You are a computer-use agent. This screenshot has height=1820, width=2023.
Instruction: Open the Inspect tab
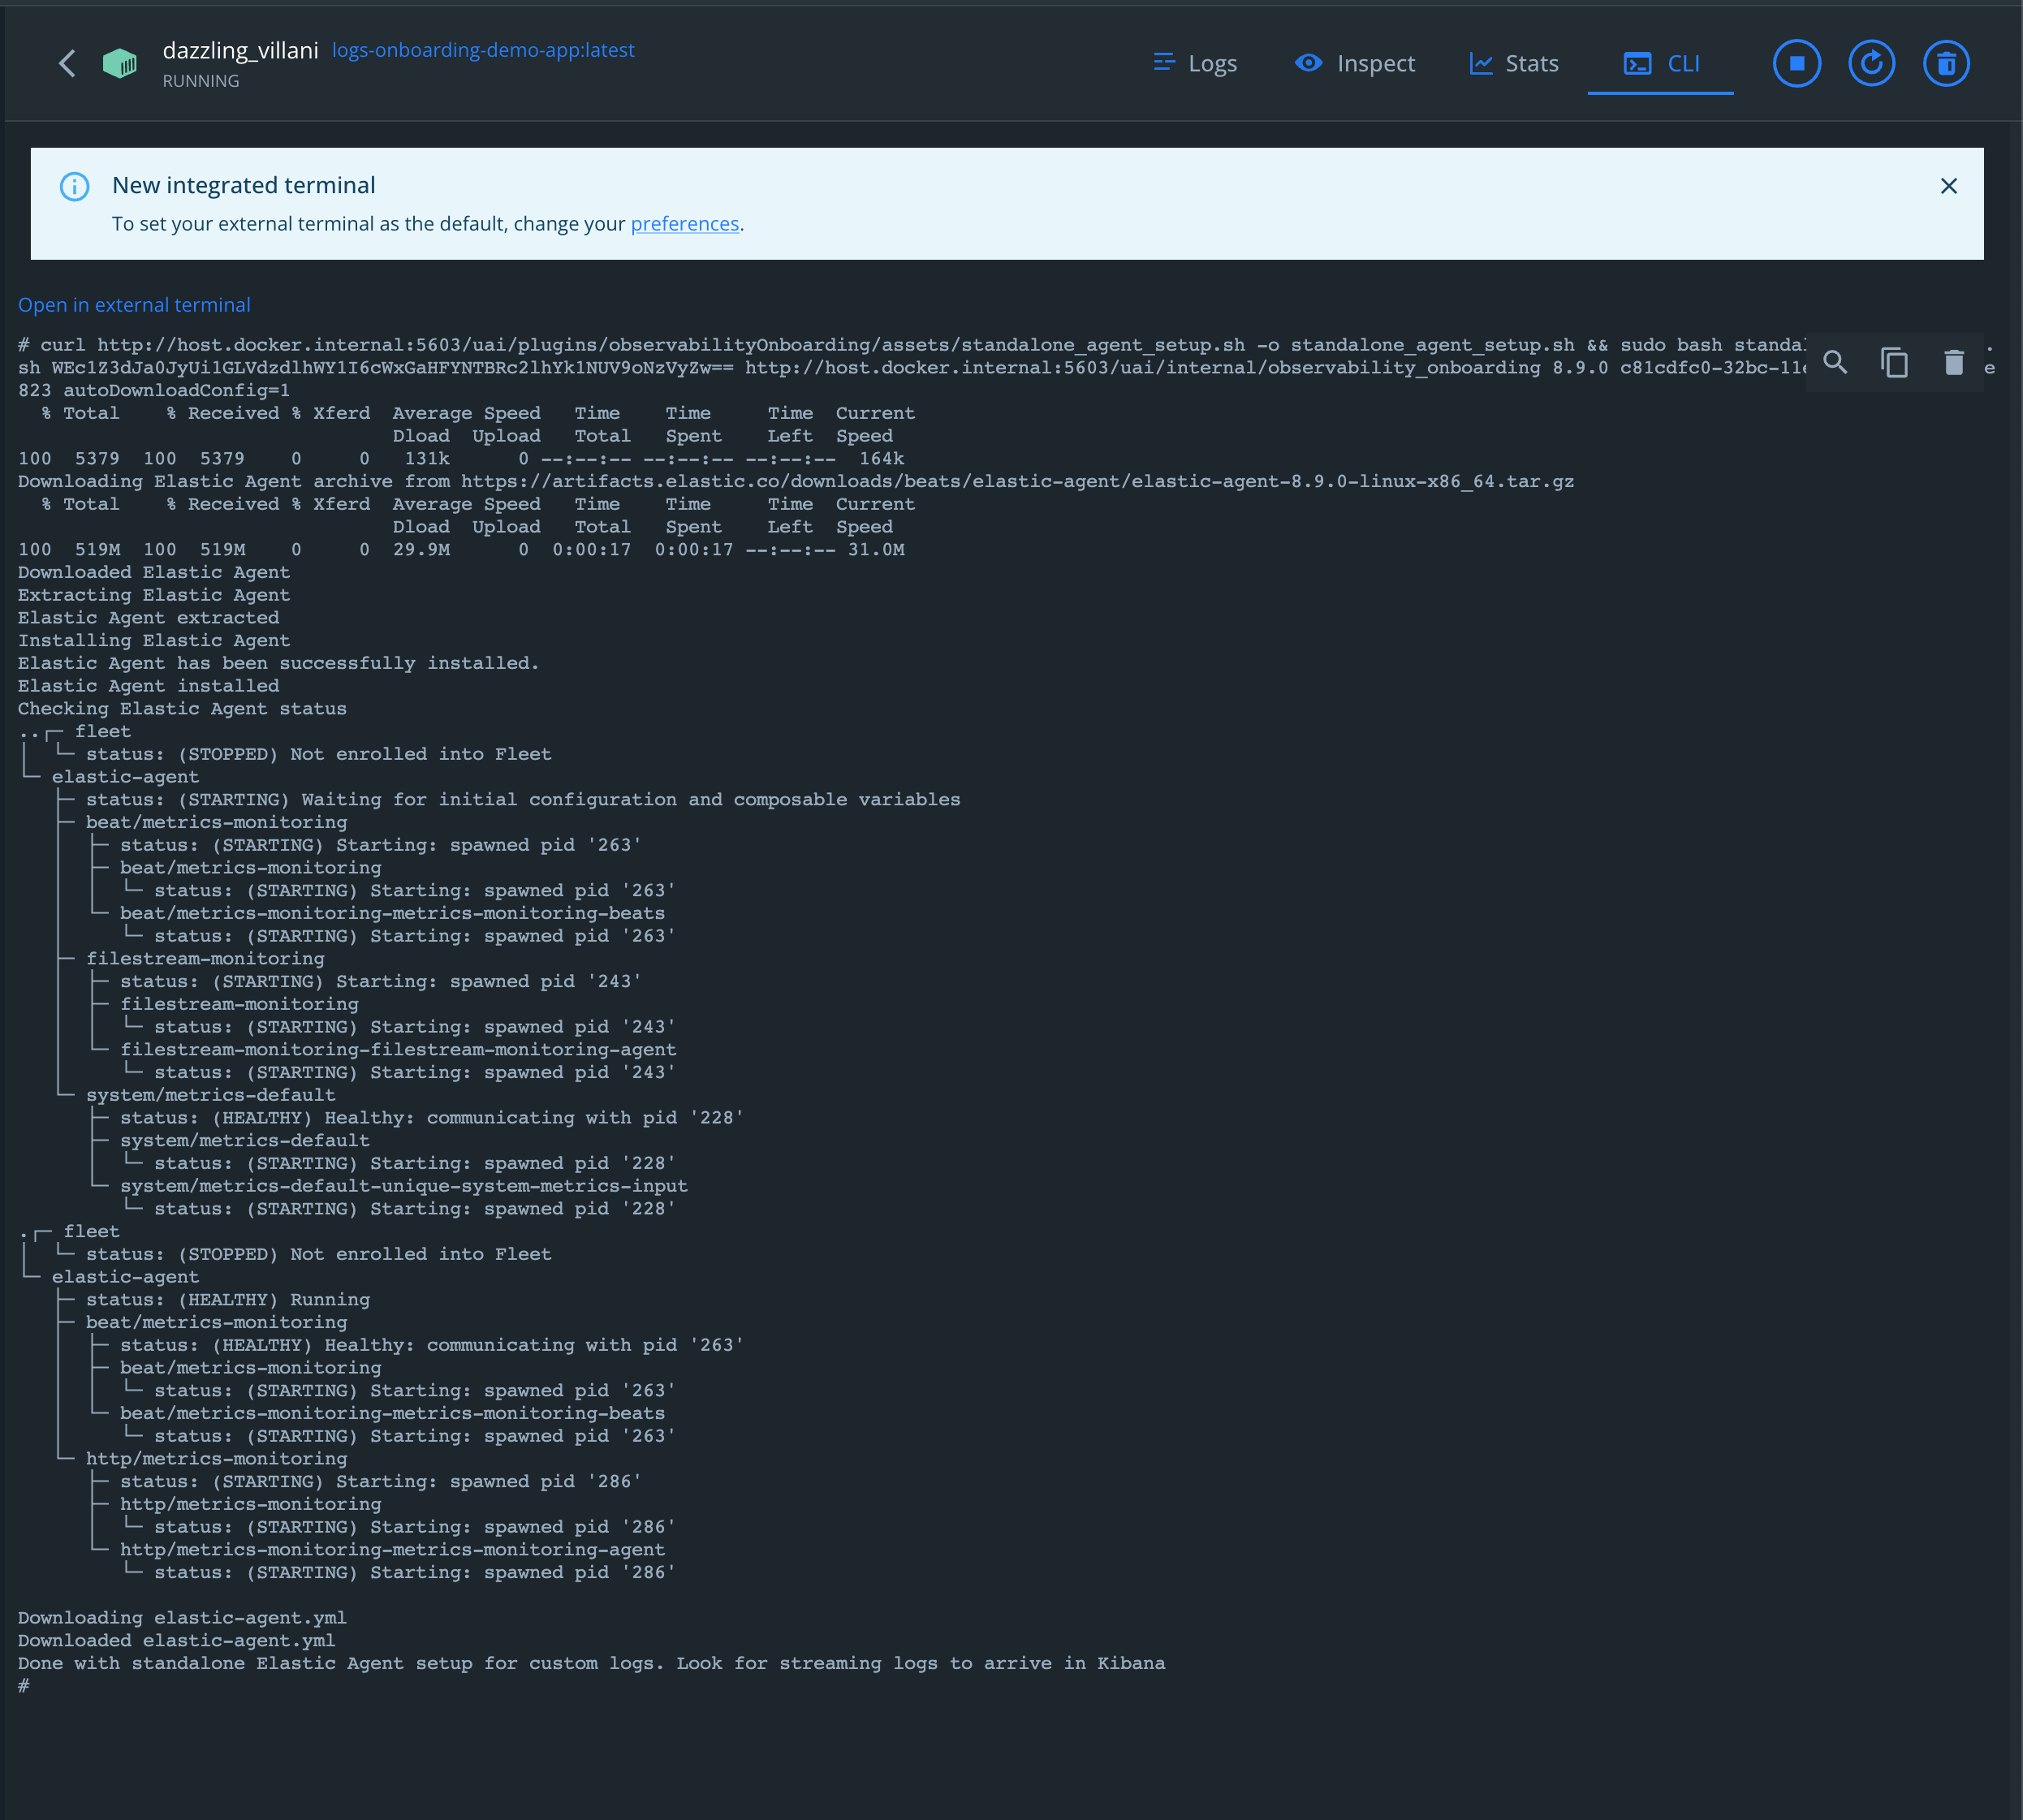[1354, 63]
